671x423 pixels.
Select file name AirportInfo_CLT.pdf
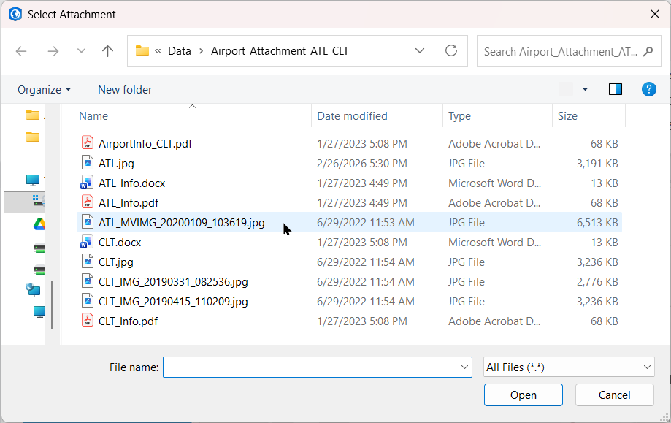tap(145, 144)
